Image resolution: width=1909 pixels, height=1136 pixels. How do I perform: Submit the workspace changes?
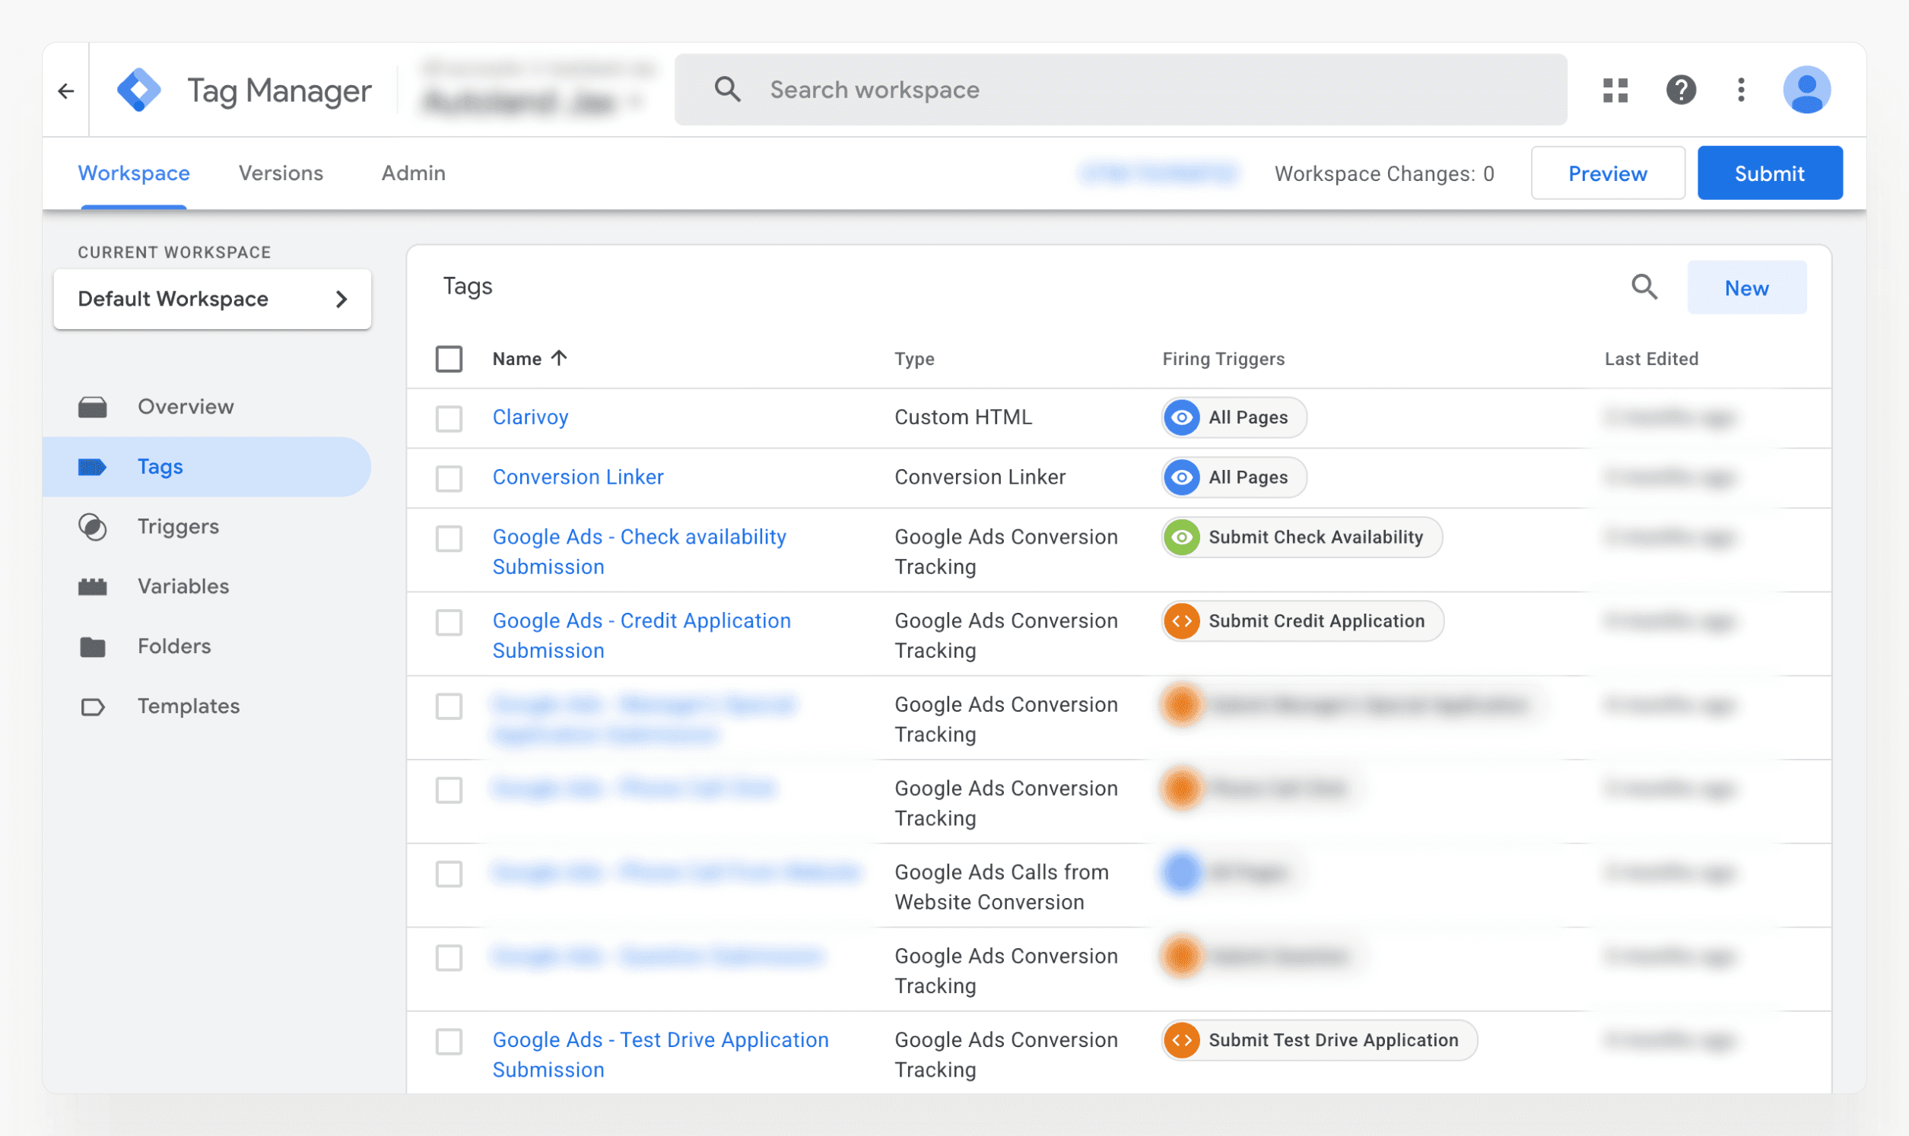(1770, 173)
